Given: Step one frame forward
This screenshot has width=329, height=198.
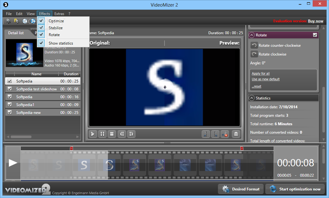Looking at the screenshot, I should (131, 134).
